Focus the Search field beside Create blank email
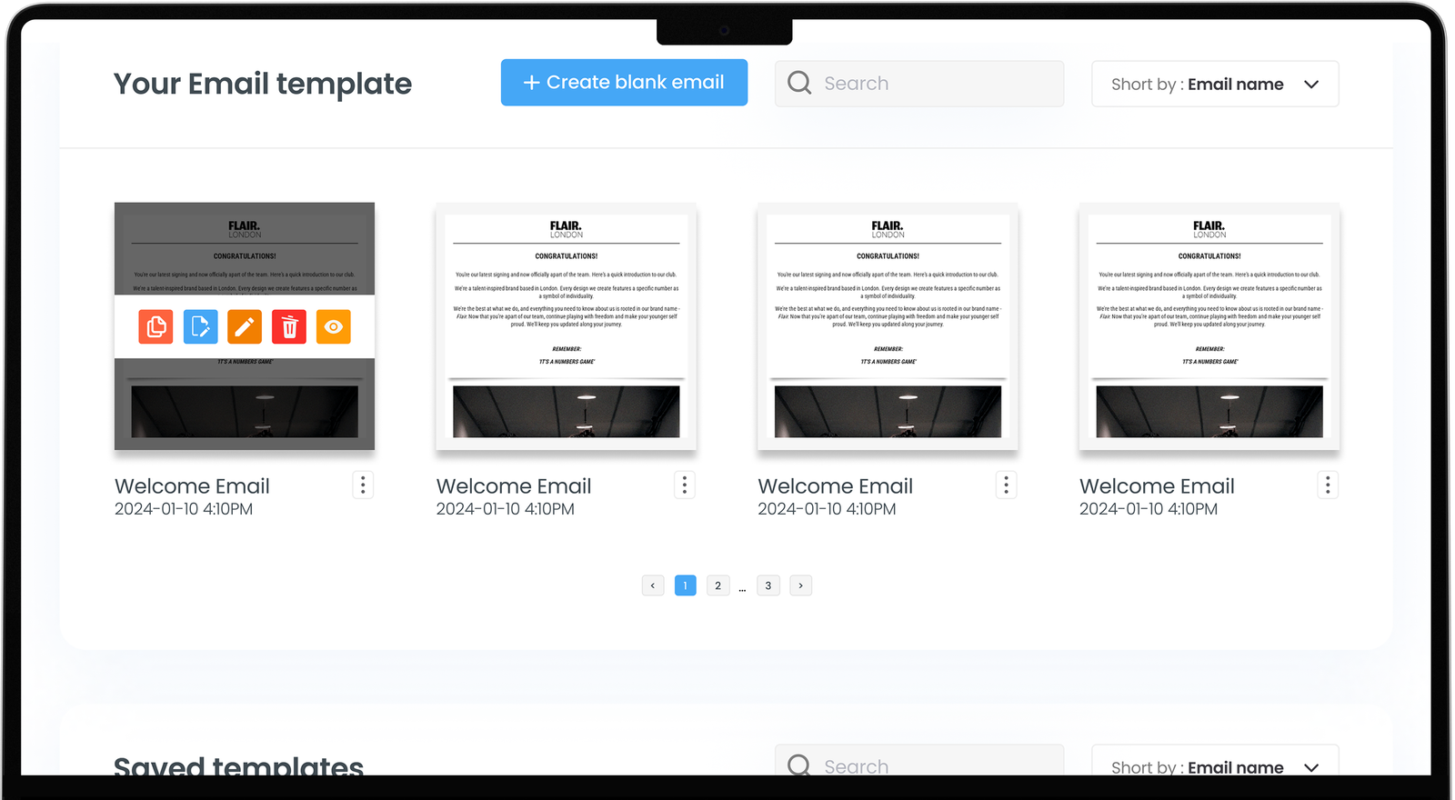1455x800 pixels. (x=919, y=84)
